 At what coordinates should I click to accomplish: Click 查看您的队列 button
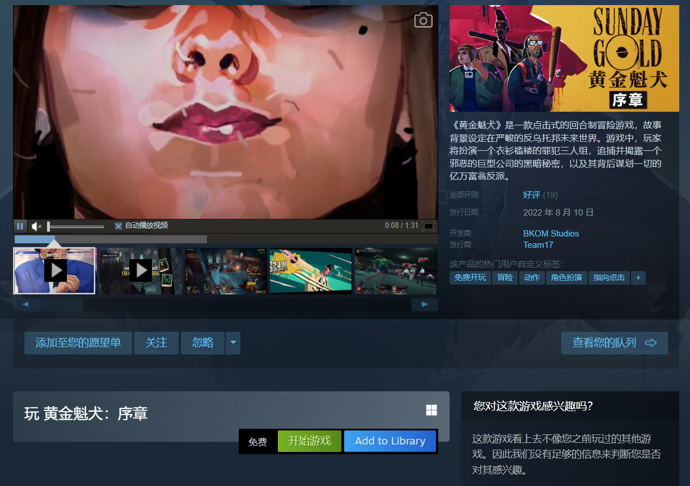point(614,343)
